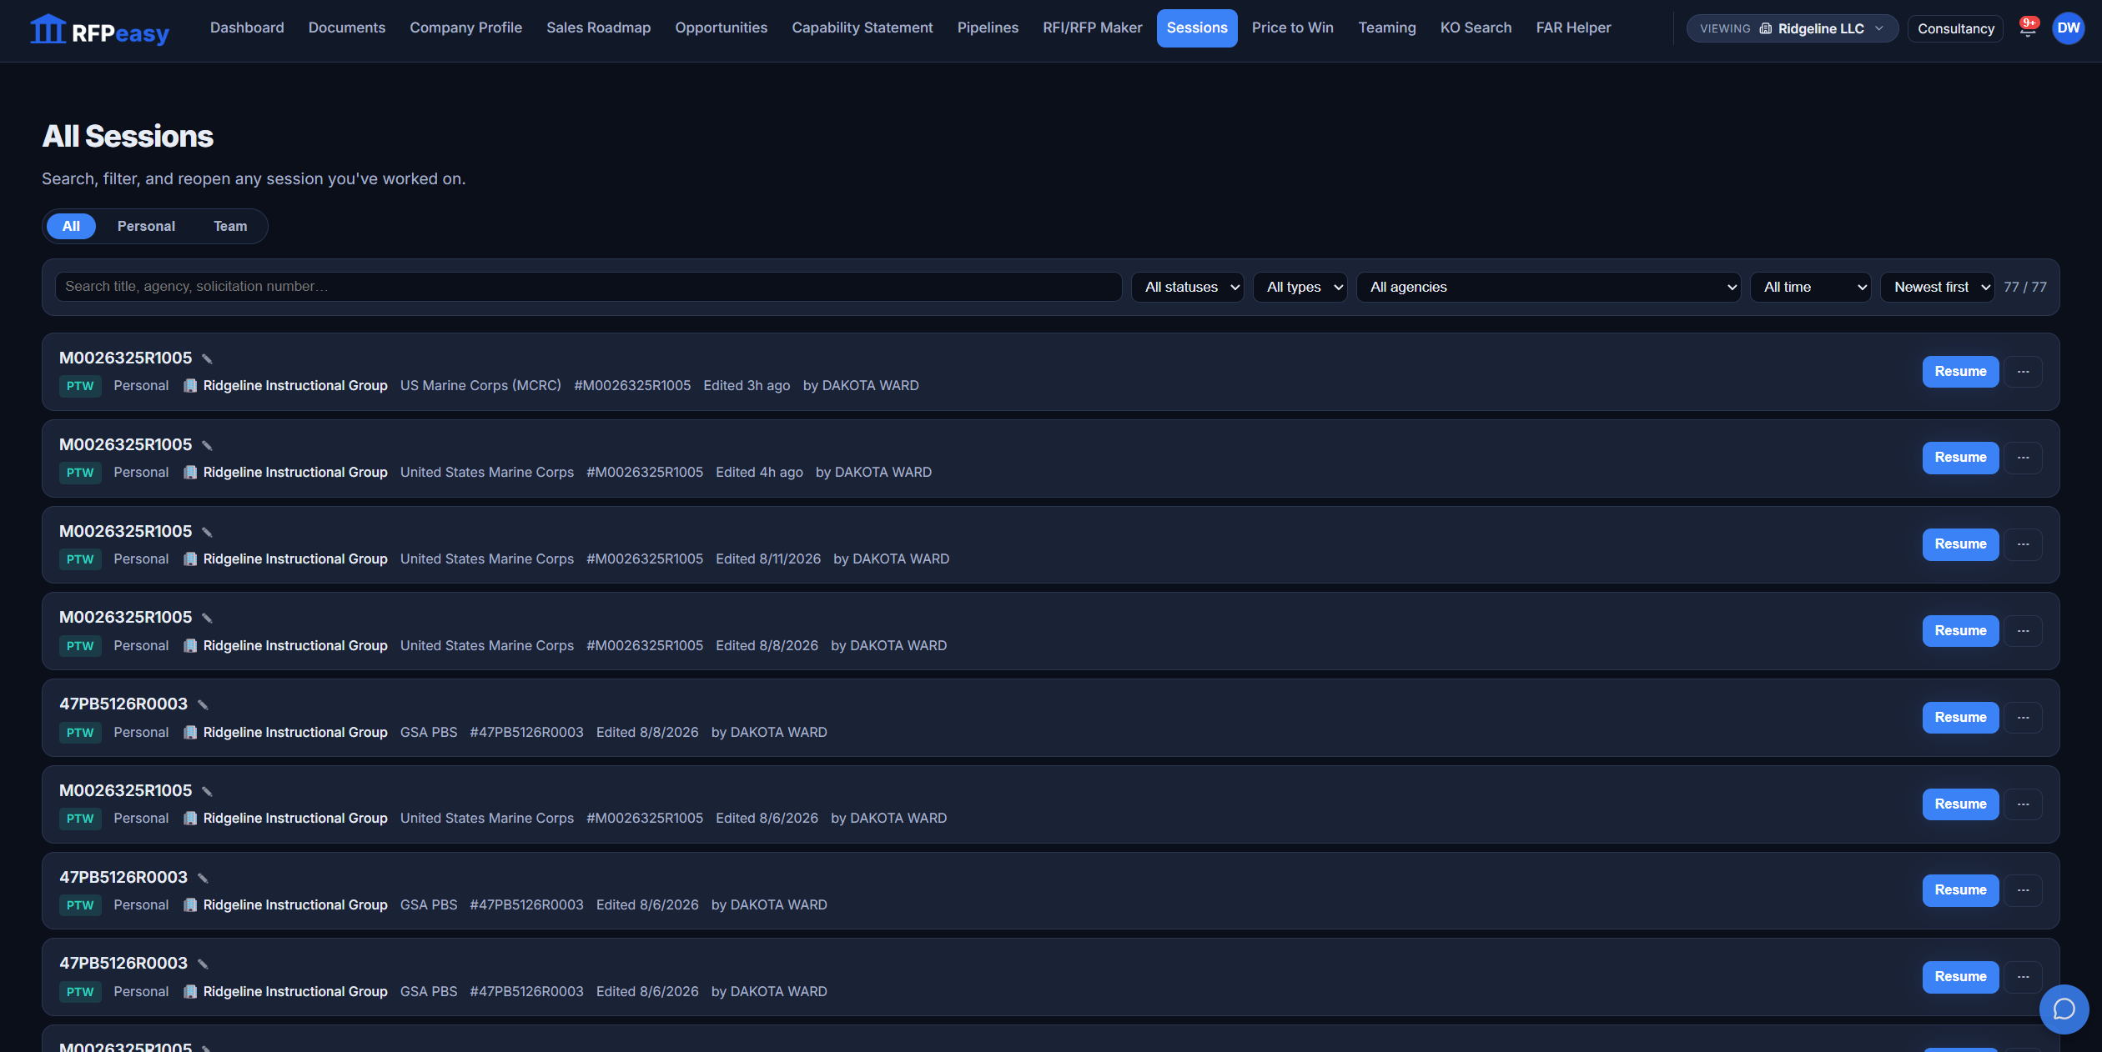Focus the search title, agency, solicitation field

(x=588, y=287)
